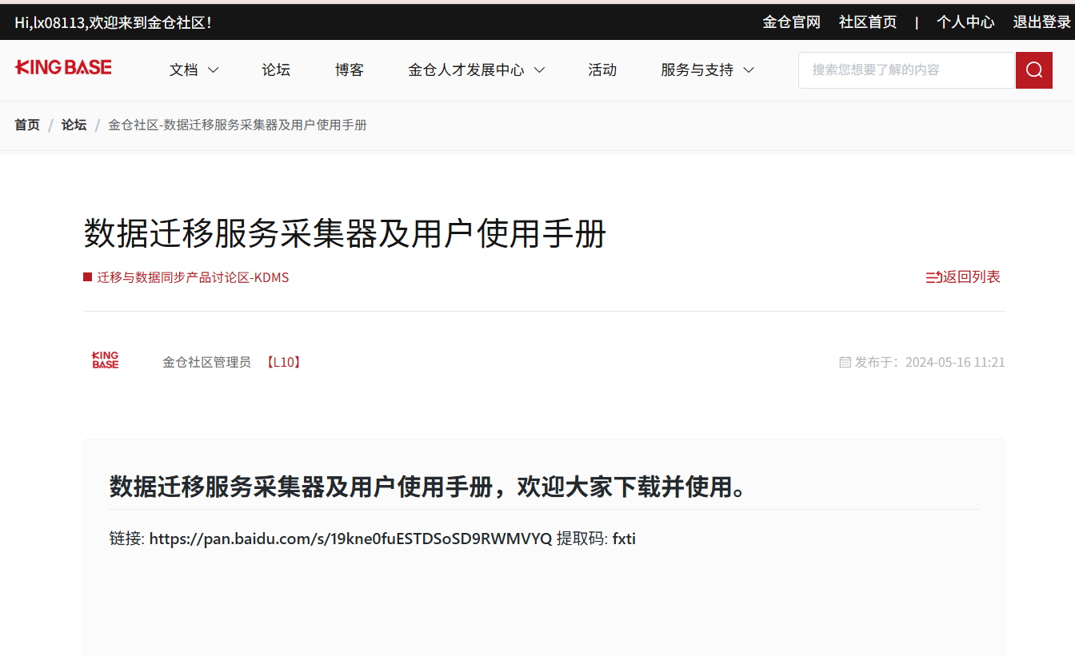Click the 【L10】 level badge

click(283, 362)
